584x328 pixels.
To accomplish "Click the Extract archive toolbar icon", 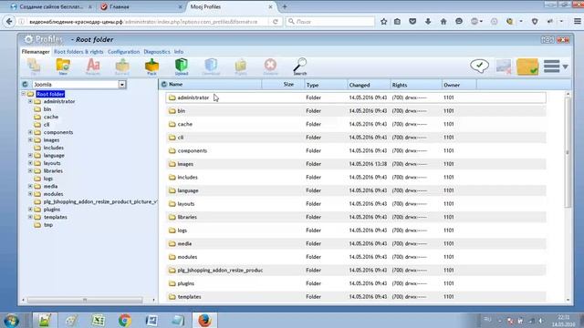I will [122, 67].
